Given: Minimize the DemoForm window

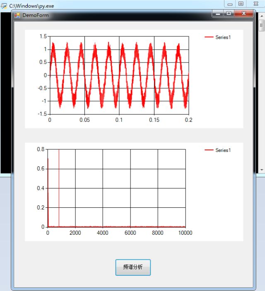Looking at the screenshot, I should click(x=218, y=14).
